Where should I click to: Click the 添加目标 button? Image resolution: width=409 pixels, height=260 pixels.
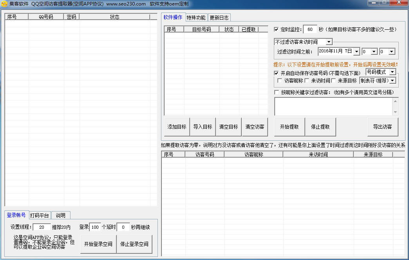[177, 127]
